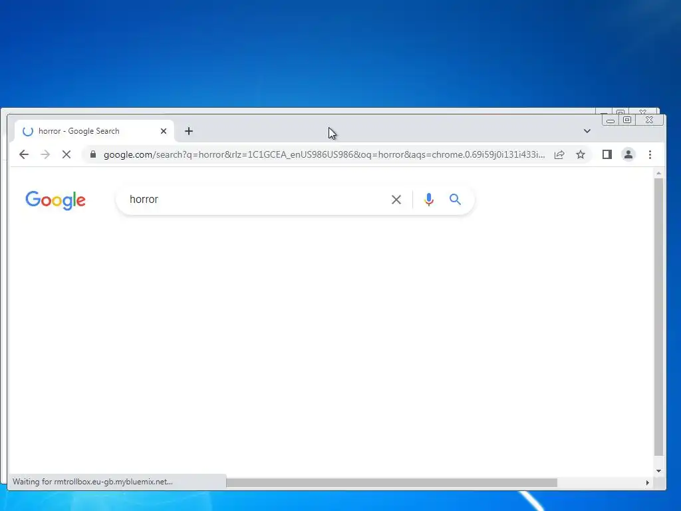Image resolution: width=681 pixels, height=511 pixels.
Task: Click the "Waiting for rmtrollbox" status text
Action: 92,482
